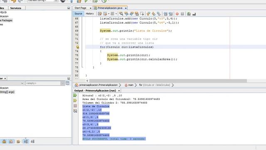This screenshot has width=266, height=150.
Task: Switch to History view
Action: [x=90, y=14]
